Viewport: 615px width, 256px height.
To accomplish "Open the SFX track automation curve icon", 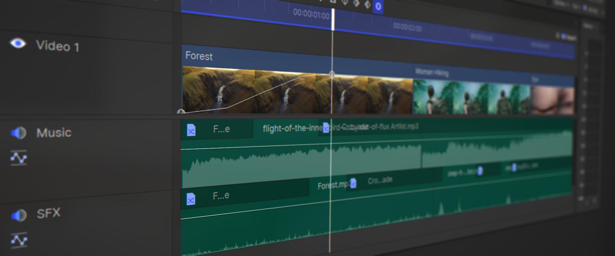I will pyautogui.click(x=19, y=240).
